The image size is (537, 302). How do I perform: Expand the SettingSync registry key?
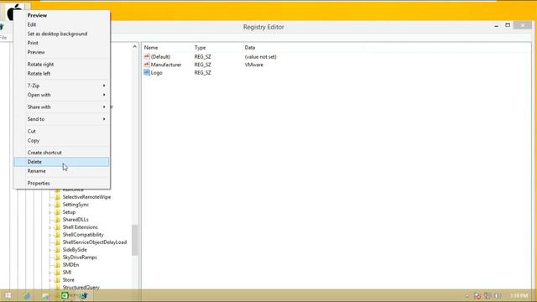tap(50, 205)
